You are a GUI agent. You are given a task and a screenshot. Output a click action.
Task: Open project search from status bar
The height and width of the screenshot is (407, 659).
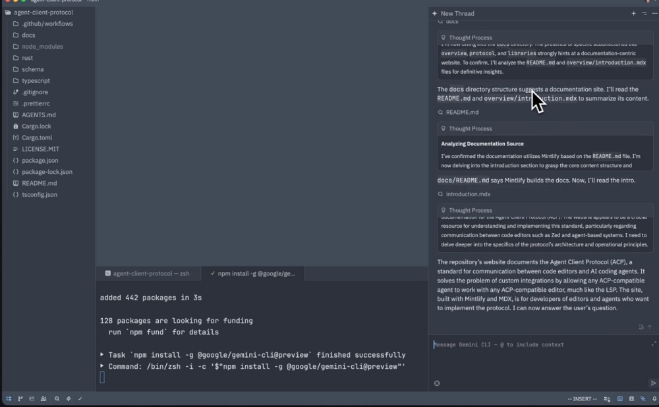pos(57,398)
